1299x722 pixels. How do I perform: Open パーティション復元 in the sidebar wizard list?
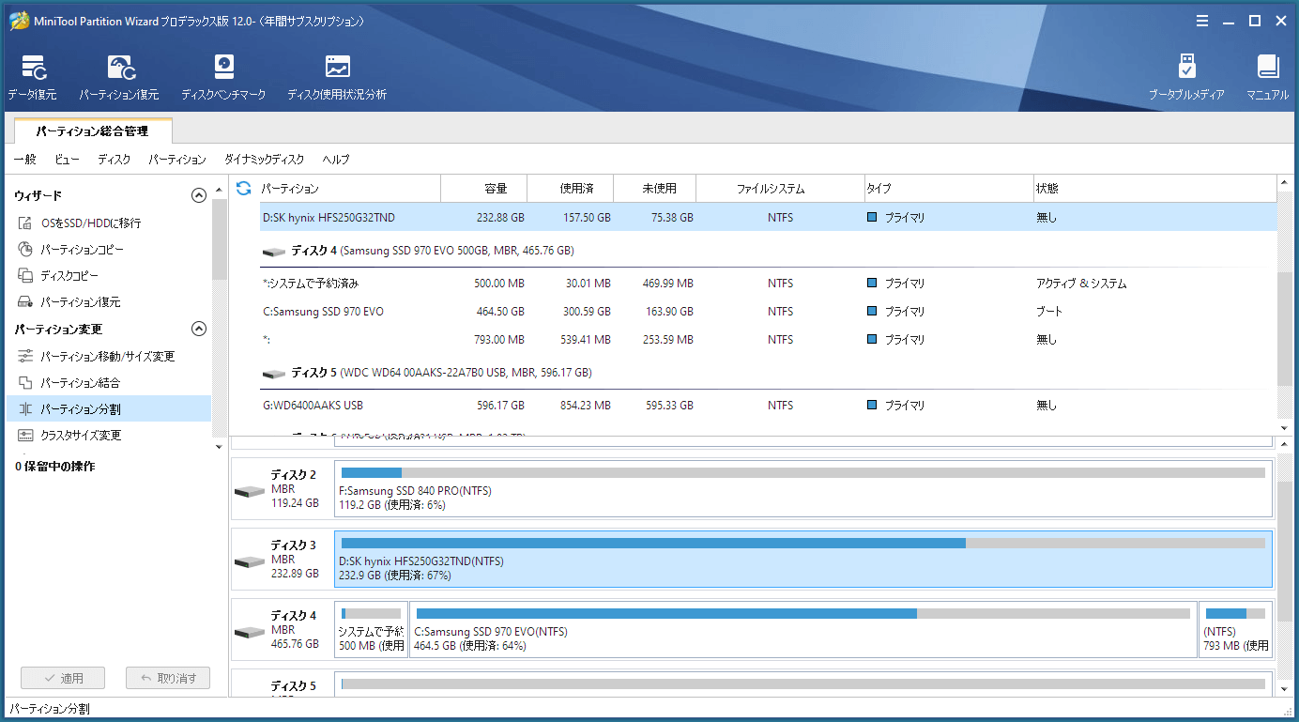point(108,302)
